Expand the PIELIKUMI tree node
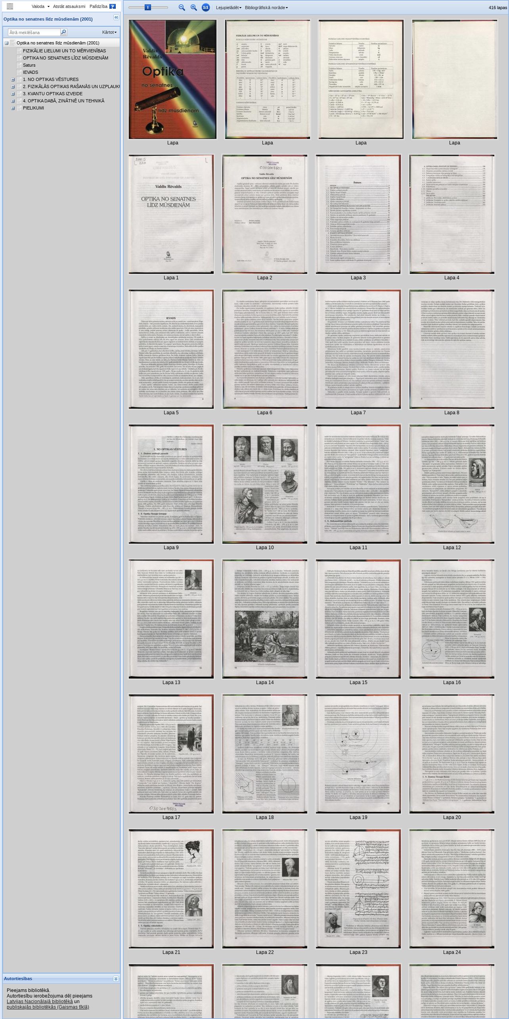Viewport: 509px width, 1019px height. (x=13, y=108)
